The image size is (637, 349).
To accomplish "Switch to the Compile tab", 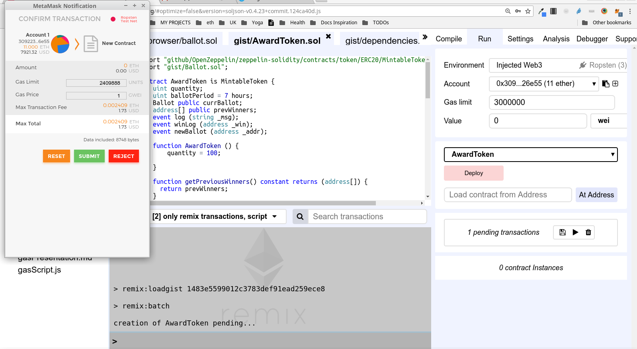I will (449, 39).
